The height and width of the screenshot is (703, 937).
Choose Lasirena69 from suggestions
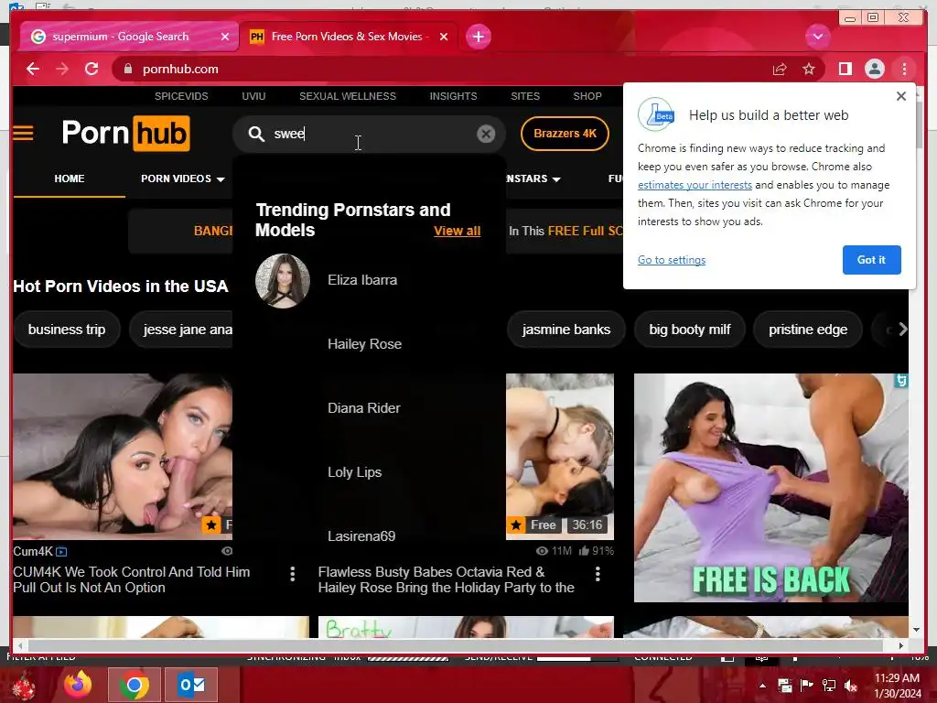(x=361, y=536)
